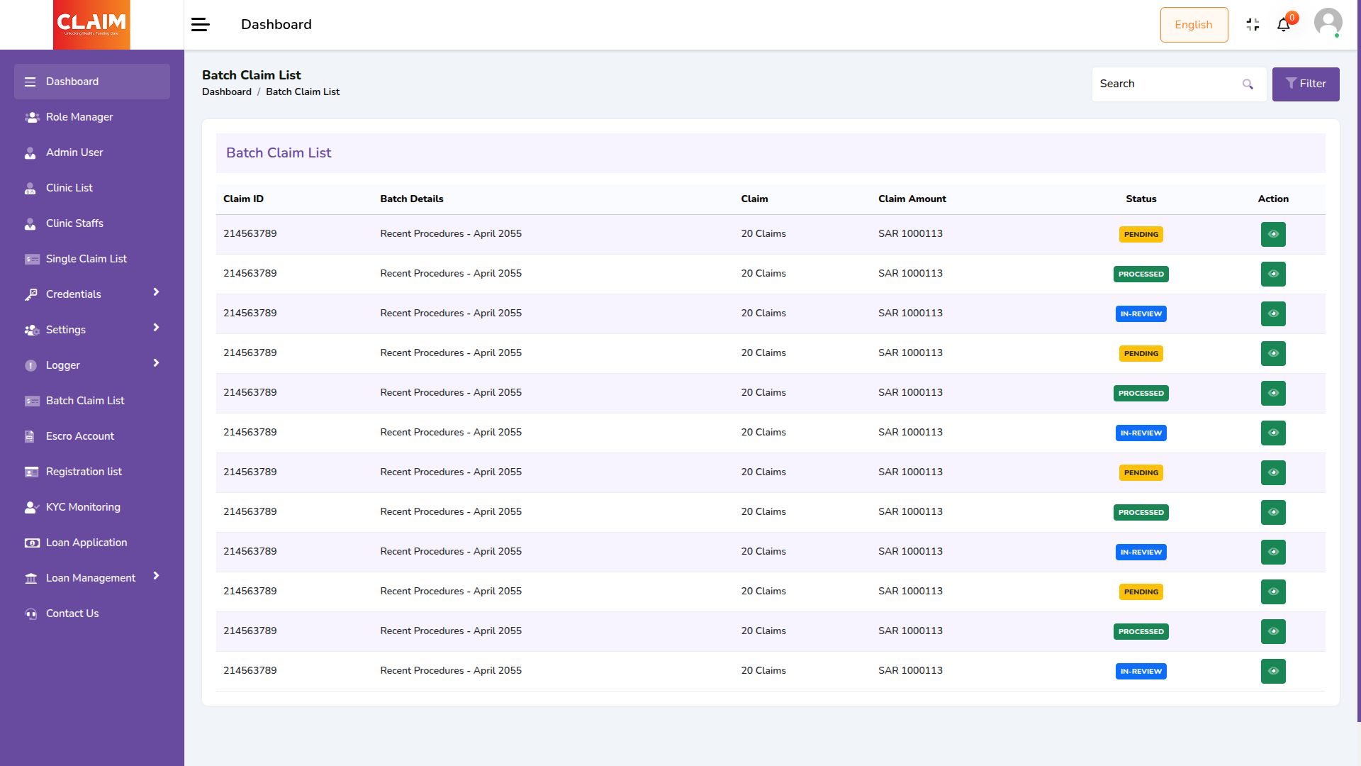Open Single Claim List menu item
This screenshot has width=1361, height=766.
(x=86, y=259)
